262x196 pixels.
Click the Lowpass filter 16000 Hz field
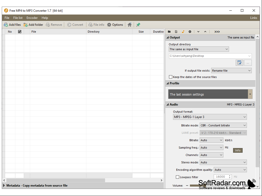pyautogui.click(x=221, y=177)
